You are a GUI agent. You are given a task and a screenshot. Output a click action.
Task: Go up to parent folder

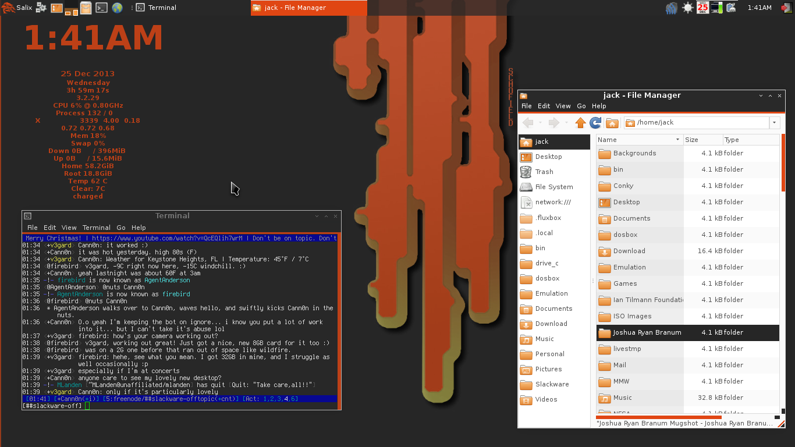580,123
